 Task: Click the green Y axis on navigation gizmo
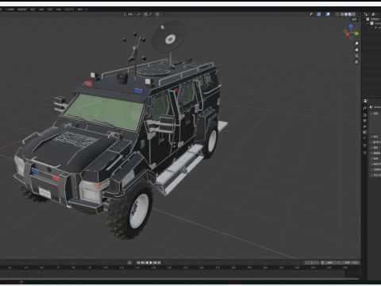click(x=356, y=33)
